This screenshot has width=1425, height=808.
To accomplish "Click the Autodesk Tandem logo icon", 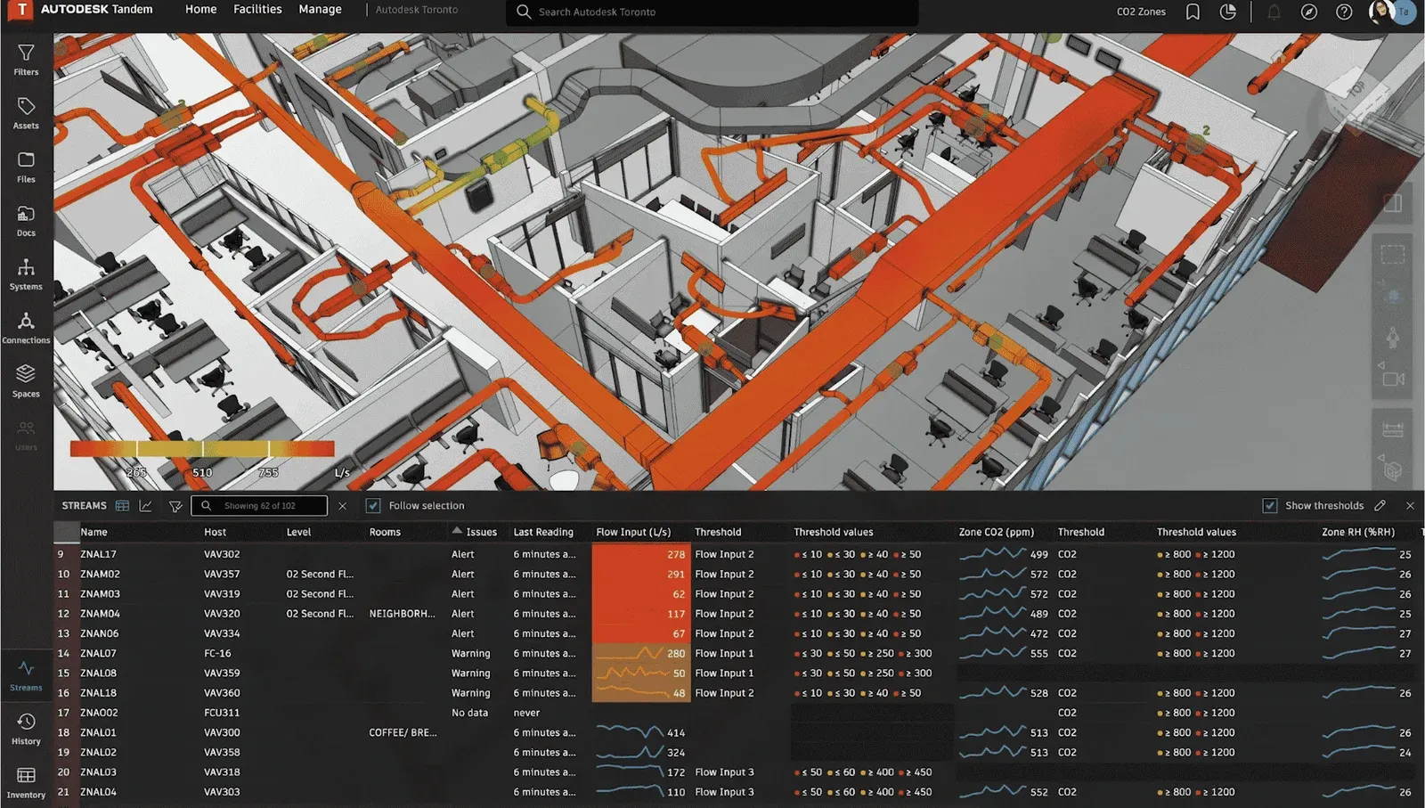I will (x=21, y=10).
